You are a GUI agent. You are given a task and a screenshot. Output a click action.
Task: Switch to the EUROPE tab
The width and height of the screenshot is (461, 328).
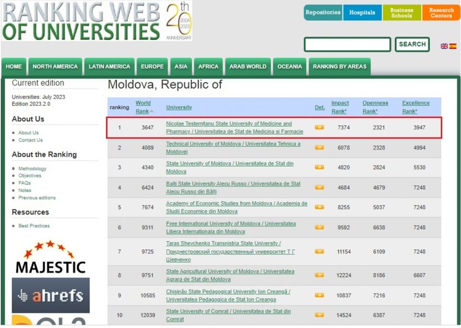point(152,66)
